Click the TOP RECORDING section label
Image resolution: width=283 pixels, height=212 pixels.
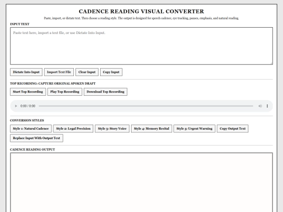point(53,84)
